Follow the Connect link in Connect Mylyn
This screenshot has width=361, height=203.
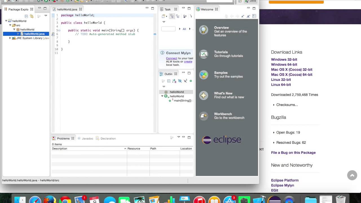pos(171,58)
